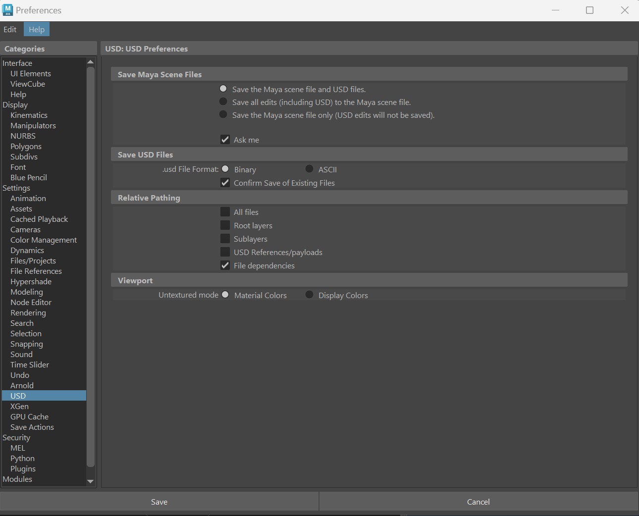The image size is (639, 516).
Task: Select the Kinematics category
Action: coord(29,115)
